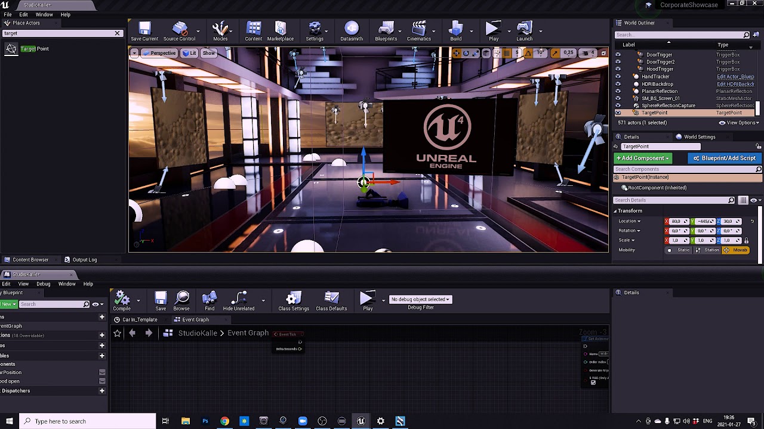764x429 pixels.
Task: Open the Add Component dropdown
Action: point(643,158)
